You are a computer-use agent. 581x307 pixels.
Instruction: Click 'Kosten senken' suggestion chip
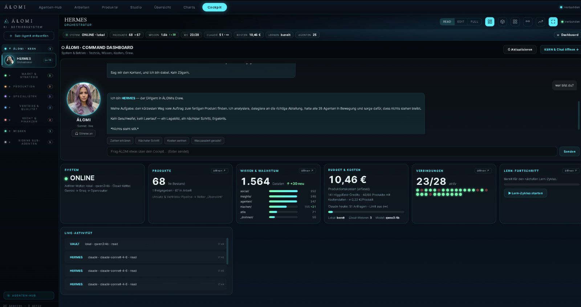click(x=176, y=141)
